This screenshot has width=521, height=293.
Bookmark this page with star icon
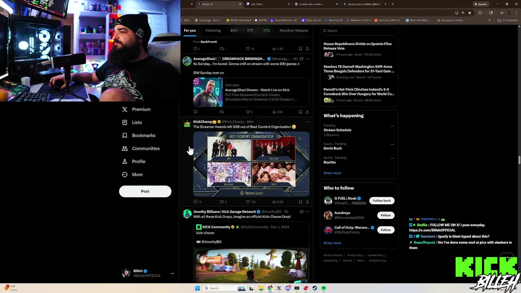point(470,13)
